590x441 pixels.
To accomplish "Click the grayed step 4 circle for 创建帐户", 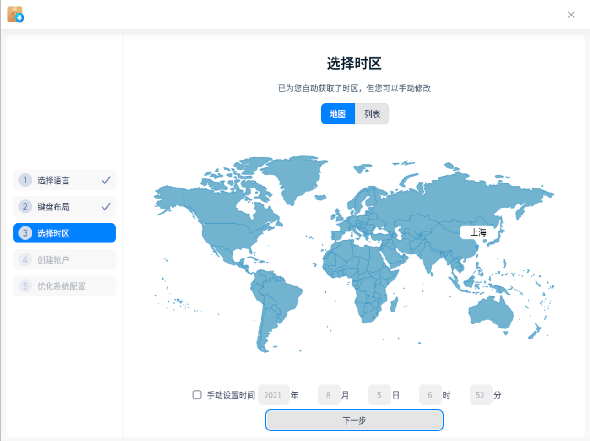I will coord(25,259).
